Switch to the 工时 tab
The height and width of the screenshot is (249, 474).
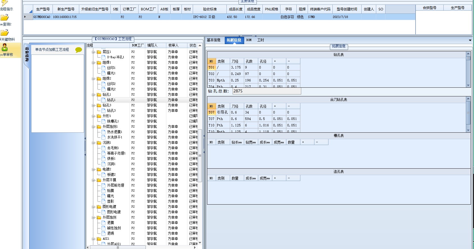tap(261, 40)
